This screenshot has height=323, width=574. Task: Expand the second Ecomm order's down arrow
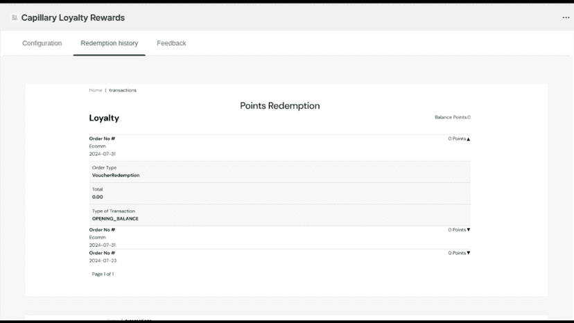pos(468,229)
